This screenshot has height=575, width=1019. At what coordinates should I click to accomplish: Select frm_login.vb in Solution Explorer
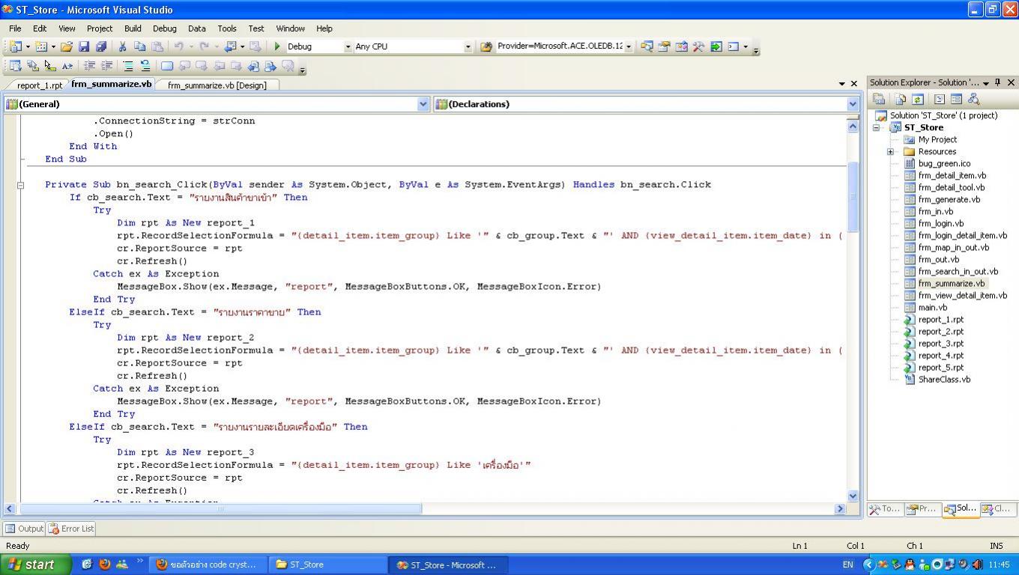click(941, 224)
